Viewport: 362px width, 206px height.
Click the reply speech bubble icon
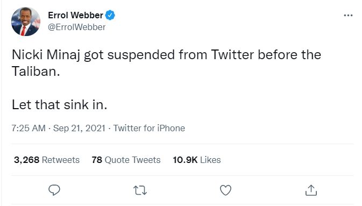[x=54, y=190]
